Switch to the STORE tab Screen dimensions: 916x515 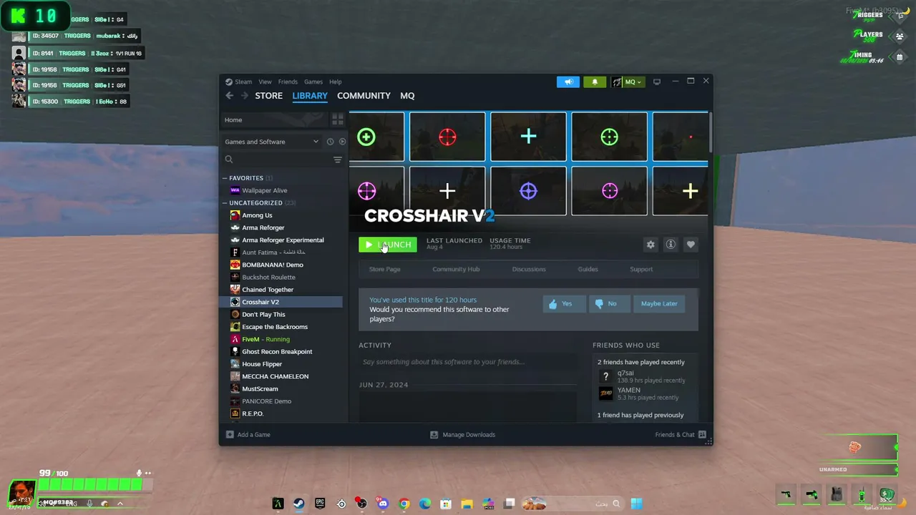coord(269,96)
